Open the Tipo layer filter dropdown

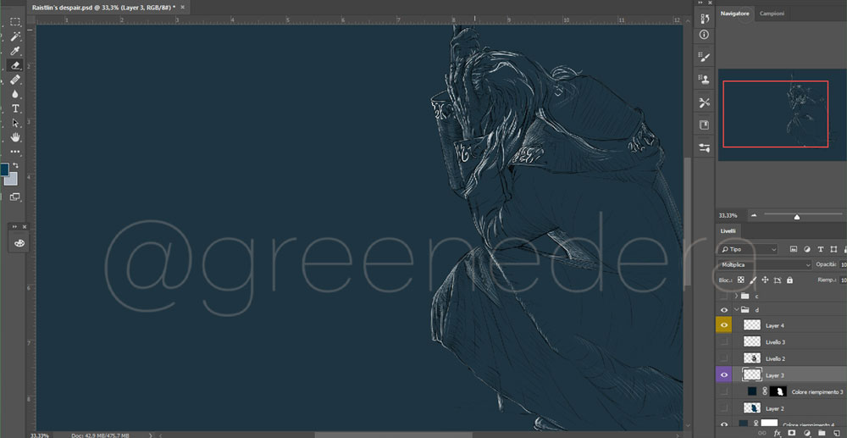tap(749, 249)
